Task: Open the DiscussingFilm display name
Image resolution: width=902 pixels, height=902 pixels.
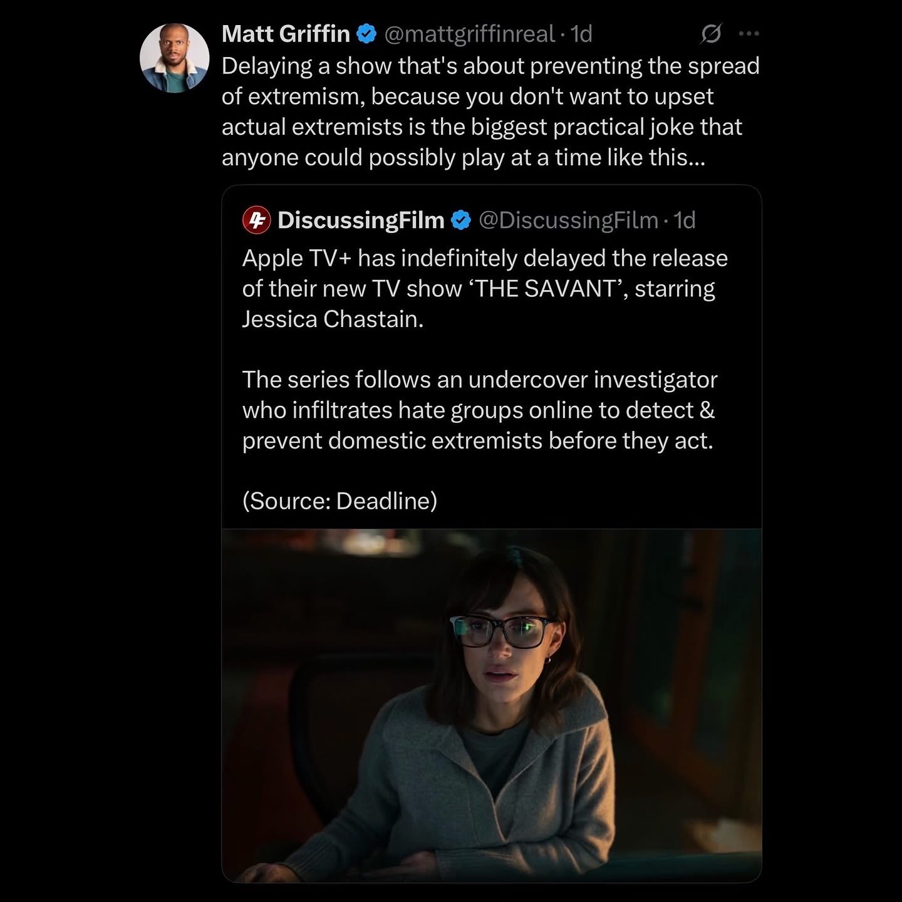Action: coord(361,220)
